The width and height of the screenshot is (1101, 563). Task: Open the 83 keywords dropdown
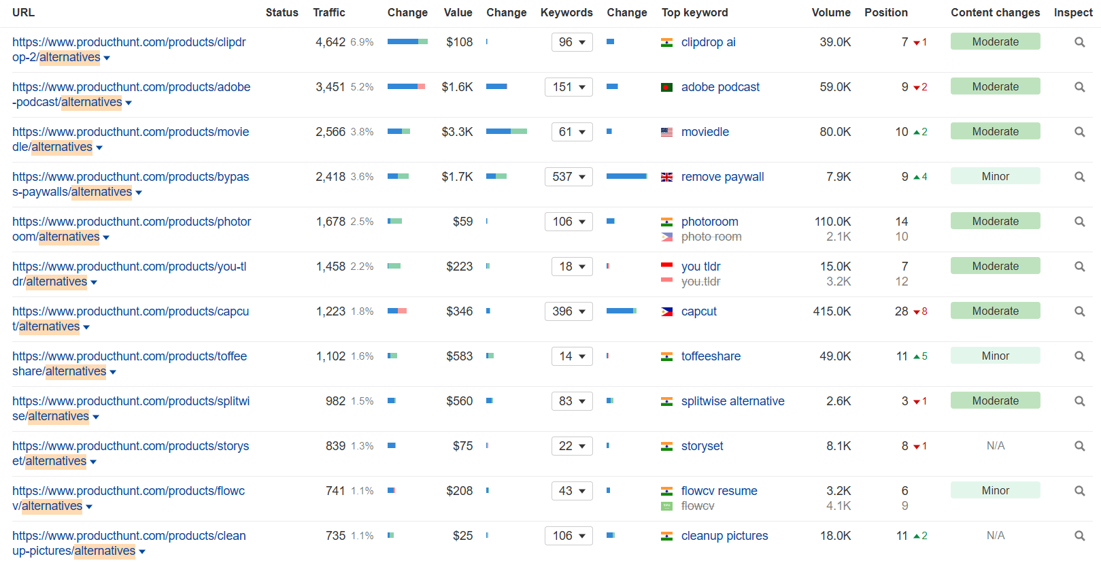pos(572,401)
